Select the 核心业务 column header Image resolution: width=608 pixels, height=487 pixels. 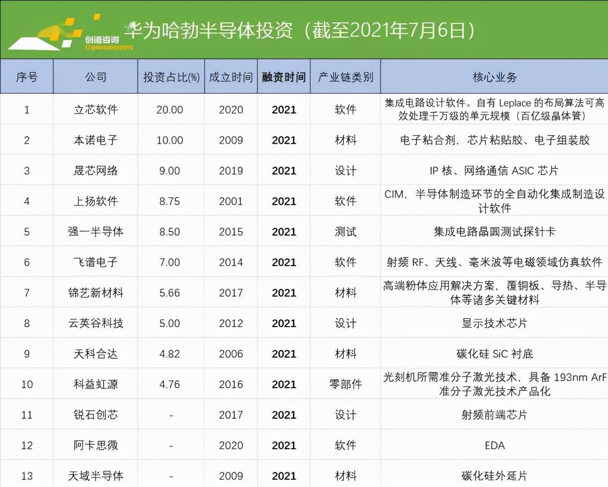coord(495,77)
